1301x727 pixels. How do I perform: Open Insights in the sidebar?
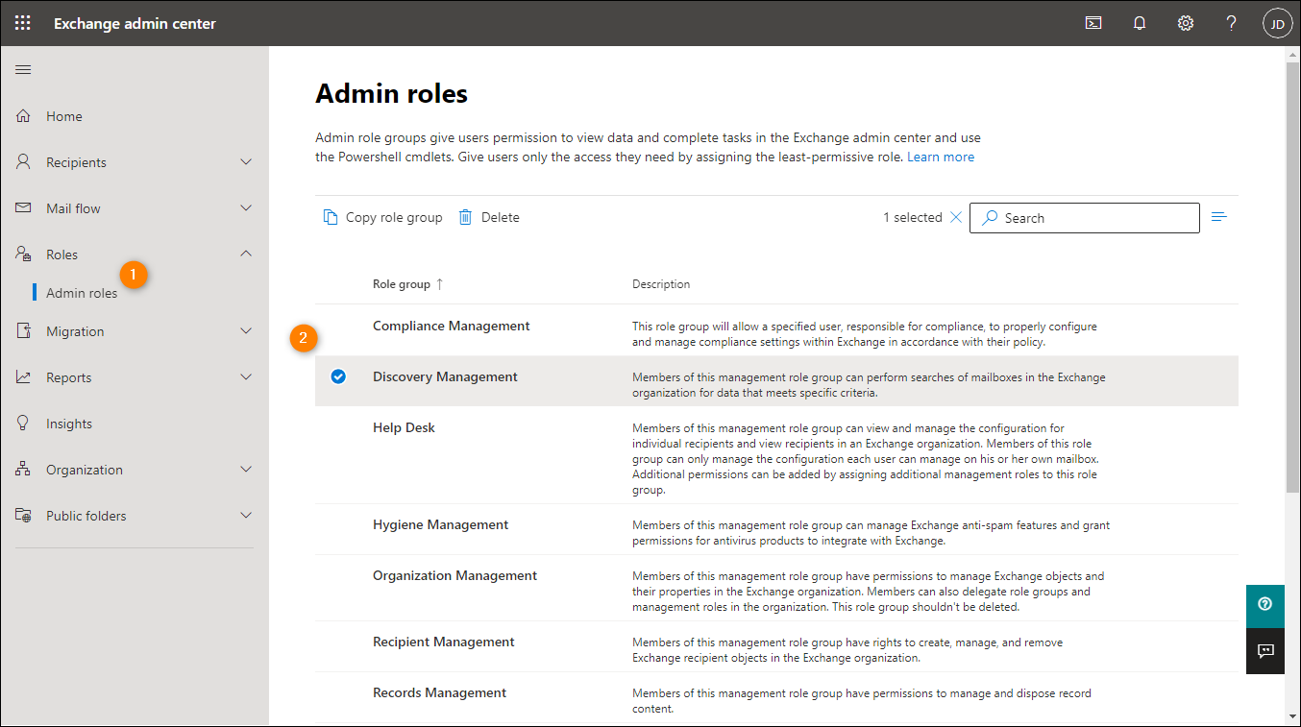pos(69,424)
